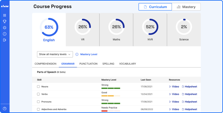Click the document icon for Verbs Helpsheet
The width and height of the screenshot is (223, 113).
click(183, 94)
